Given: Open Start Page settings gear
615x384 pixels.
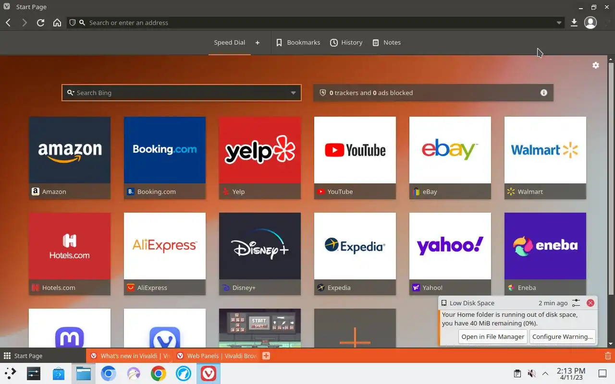Looking at the screenshot, I should [596, 65].
